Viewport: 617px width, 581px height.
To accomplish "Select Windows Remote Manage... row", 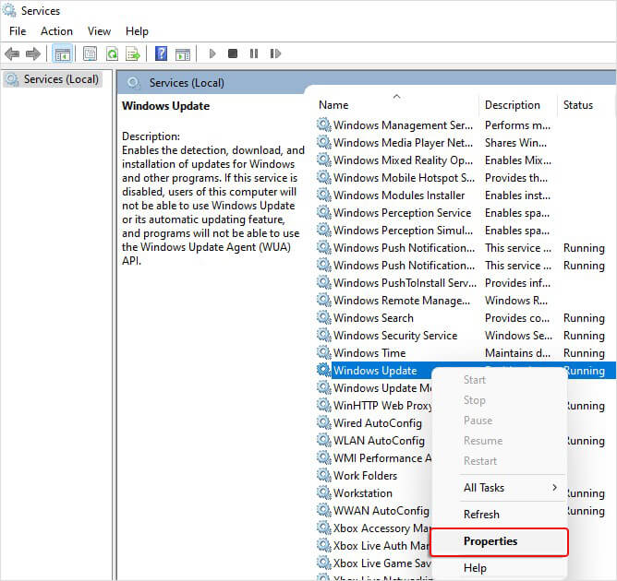I will (x=402, y=301).
